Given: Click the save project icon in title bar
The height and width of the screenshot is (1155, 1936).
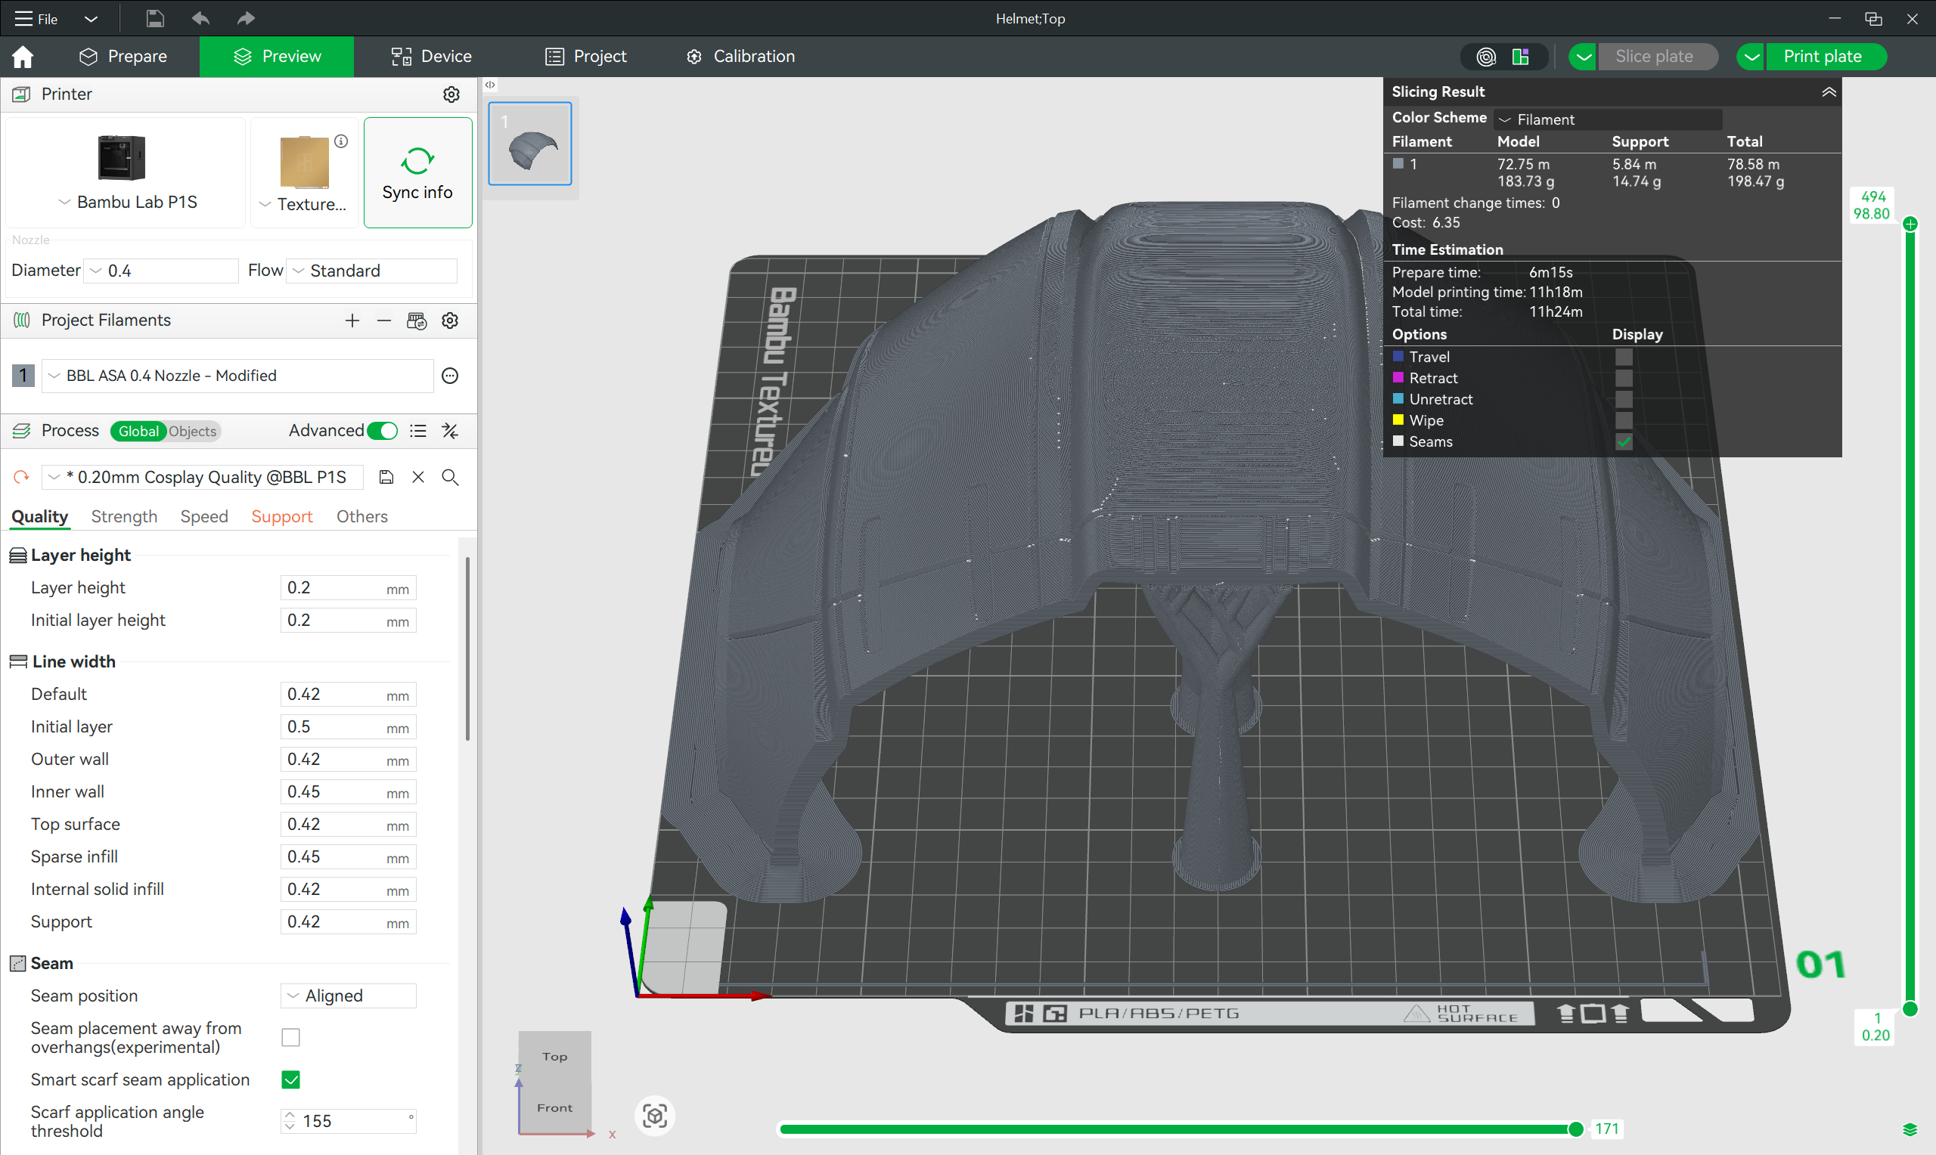Looking at the screenshot, I should pos(155,18).
